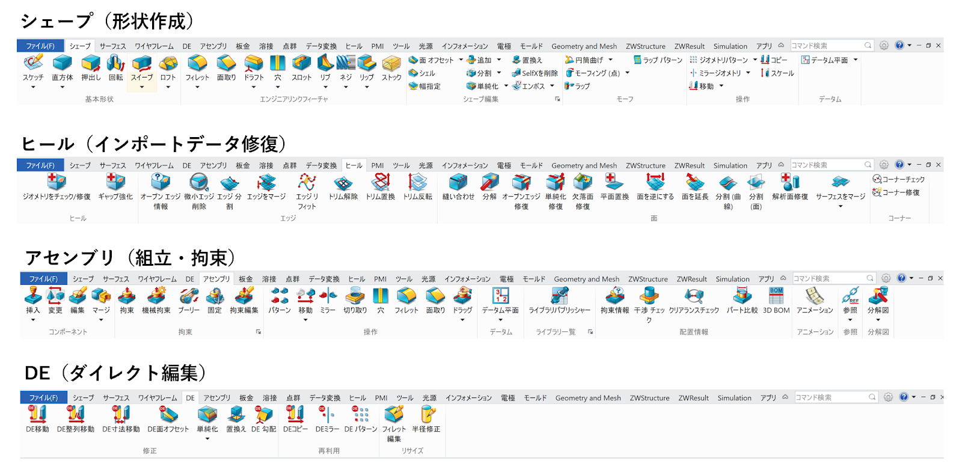
Task: Open the アニメーション tool in Assembly ribbon
Action: pos(815,296)
